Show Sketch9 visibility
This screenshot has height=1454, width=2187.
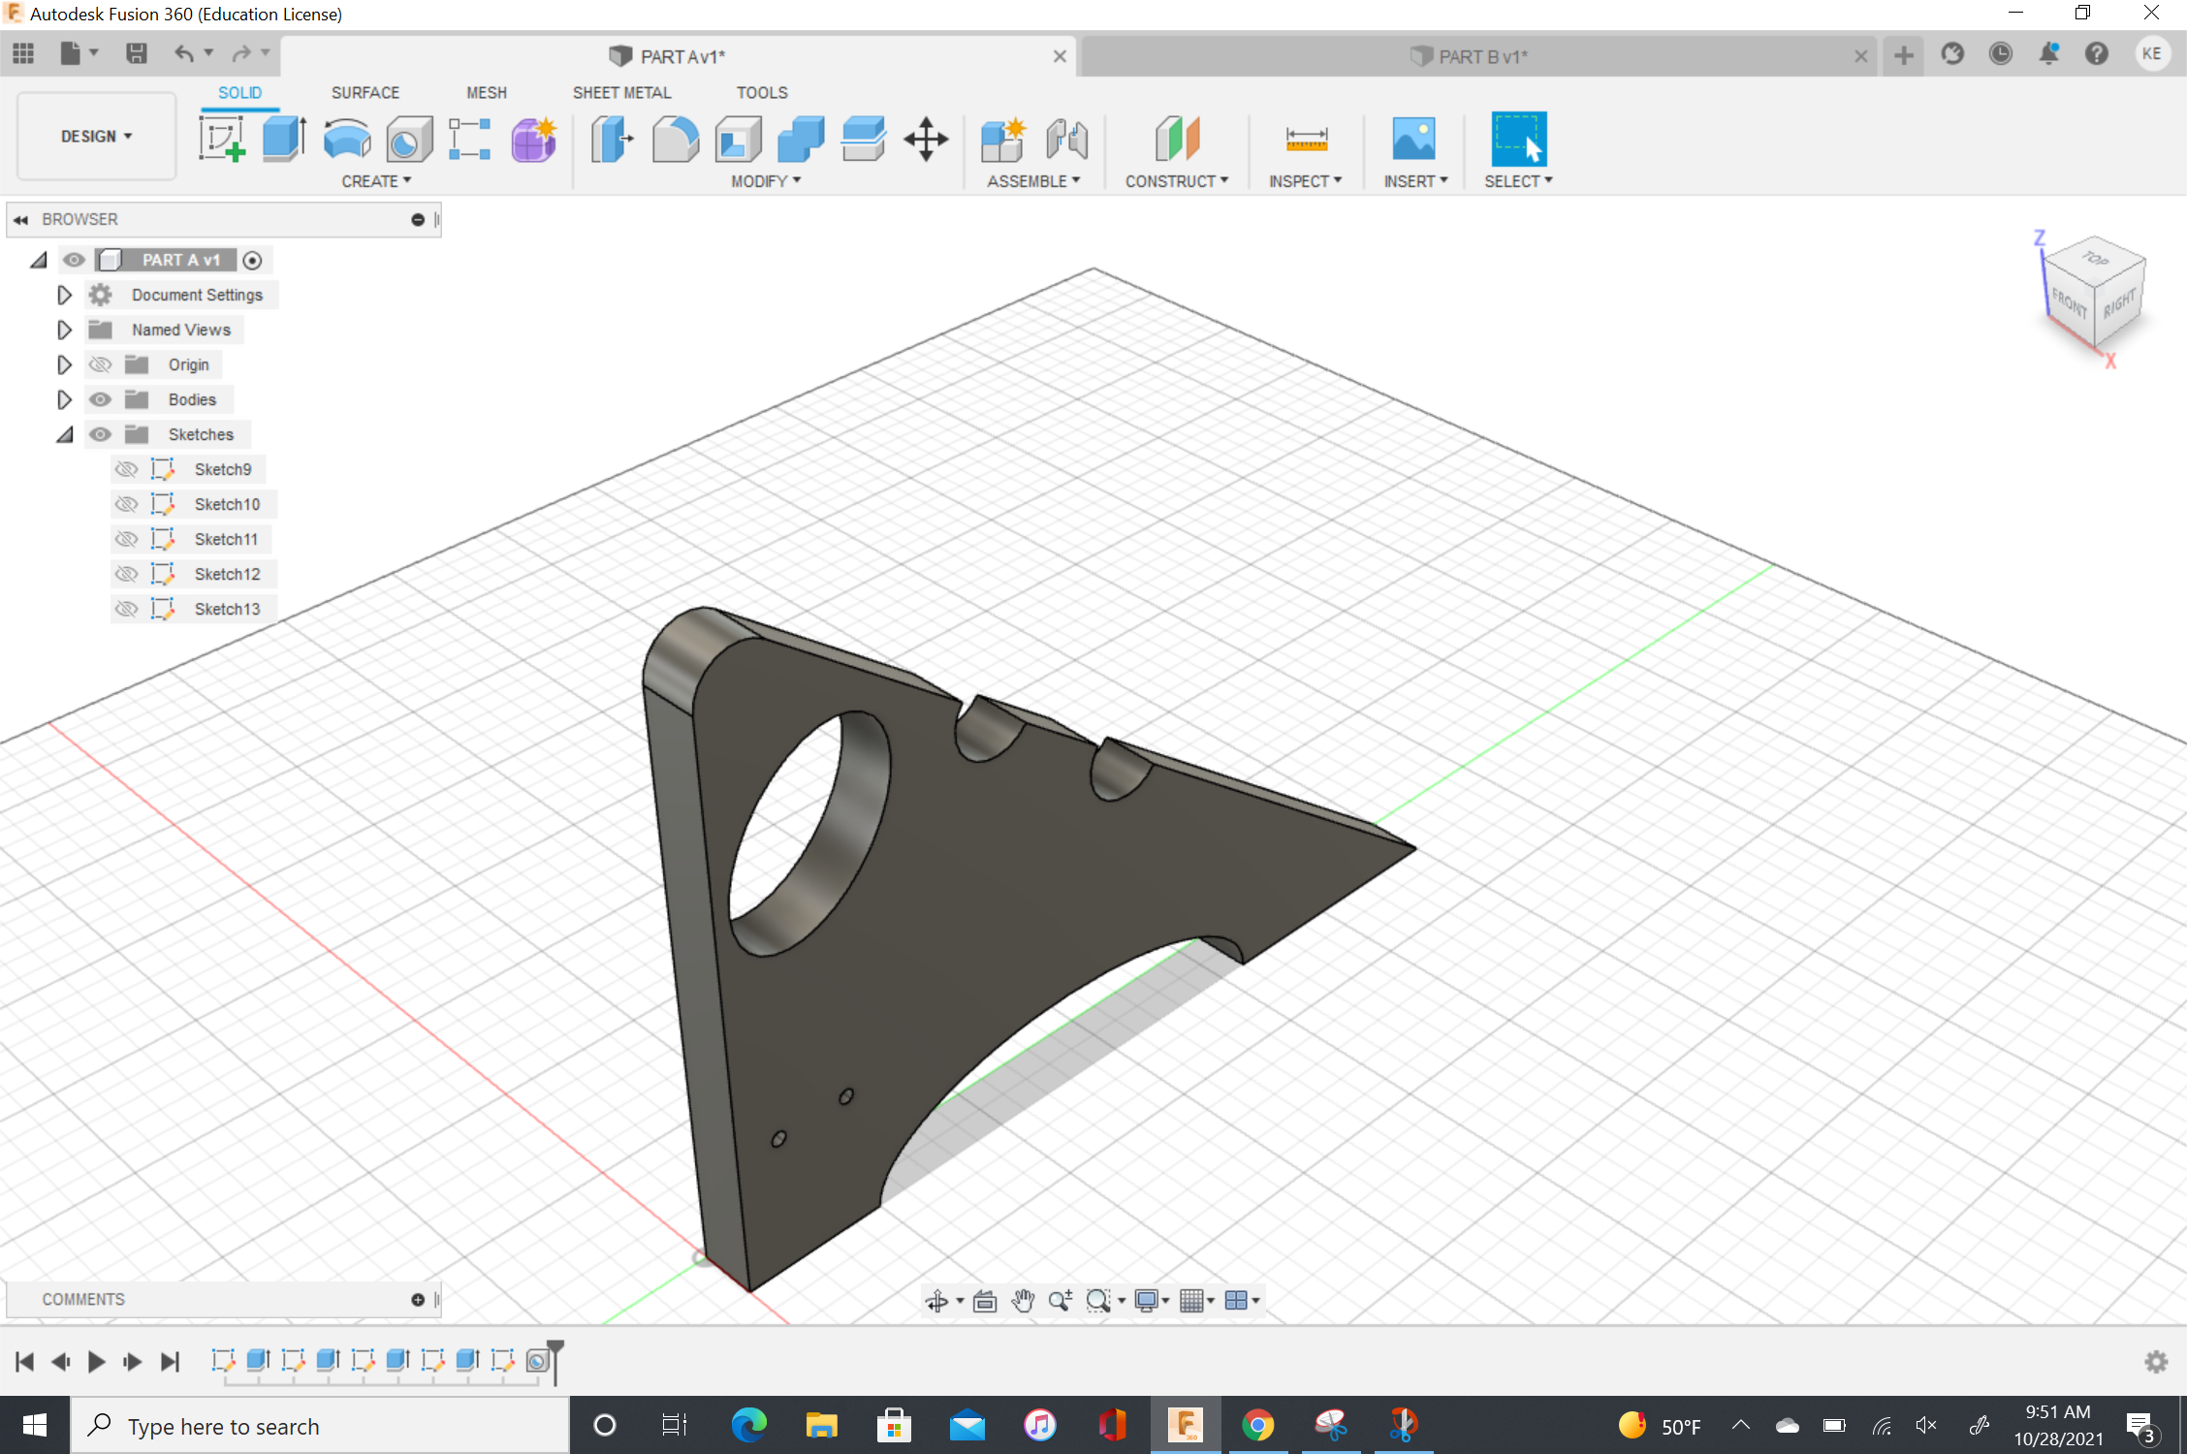point(127,468)
